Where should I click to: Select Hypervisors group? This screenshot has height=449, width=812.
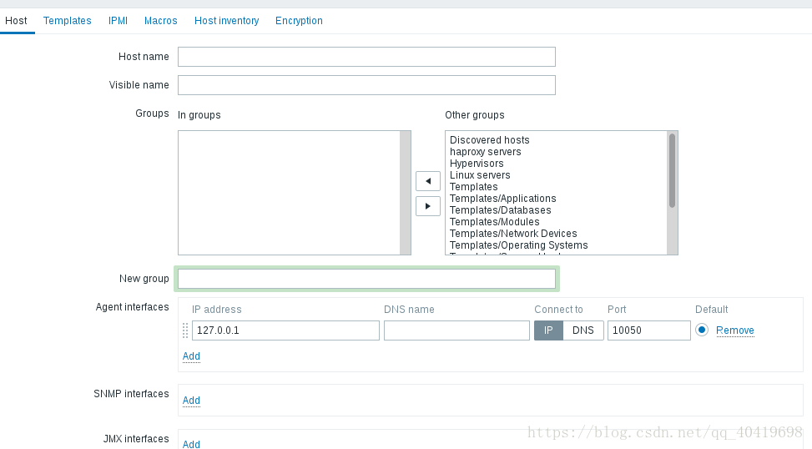coord(477,164)
